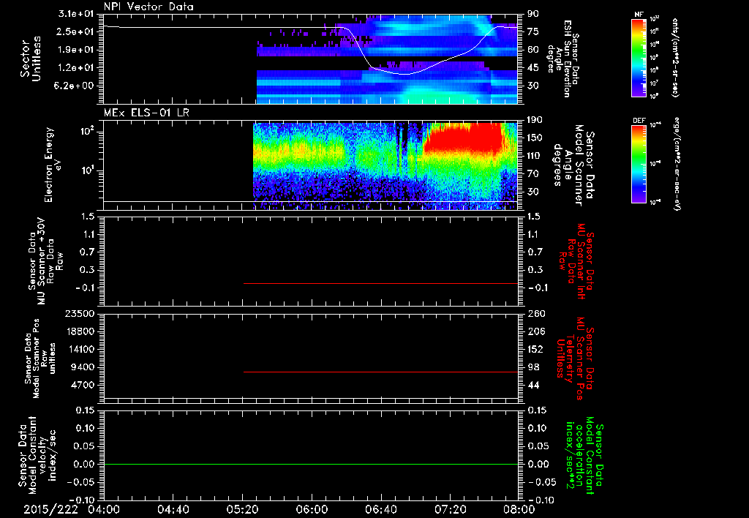Click the green "Model Constant acceleration" axis label

click(585, 456)
